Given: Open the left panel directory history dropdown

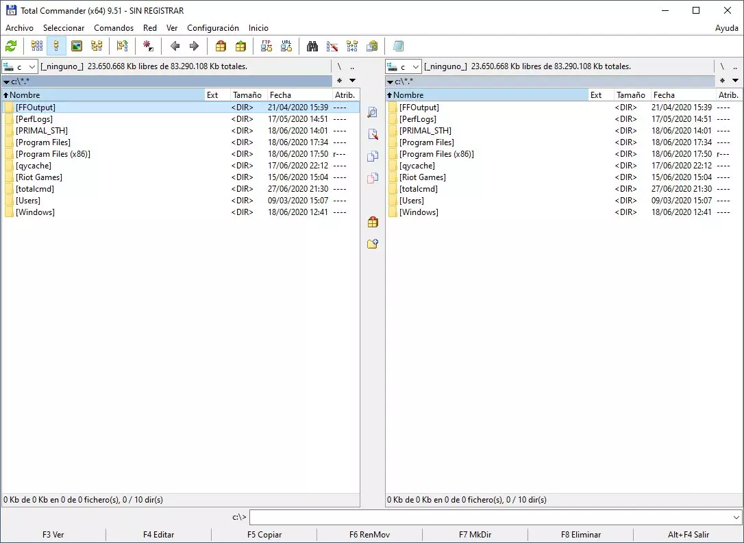Looking at the screenshot, I should [351, 81].
